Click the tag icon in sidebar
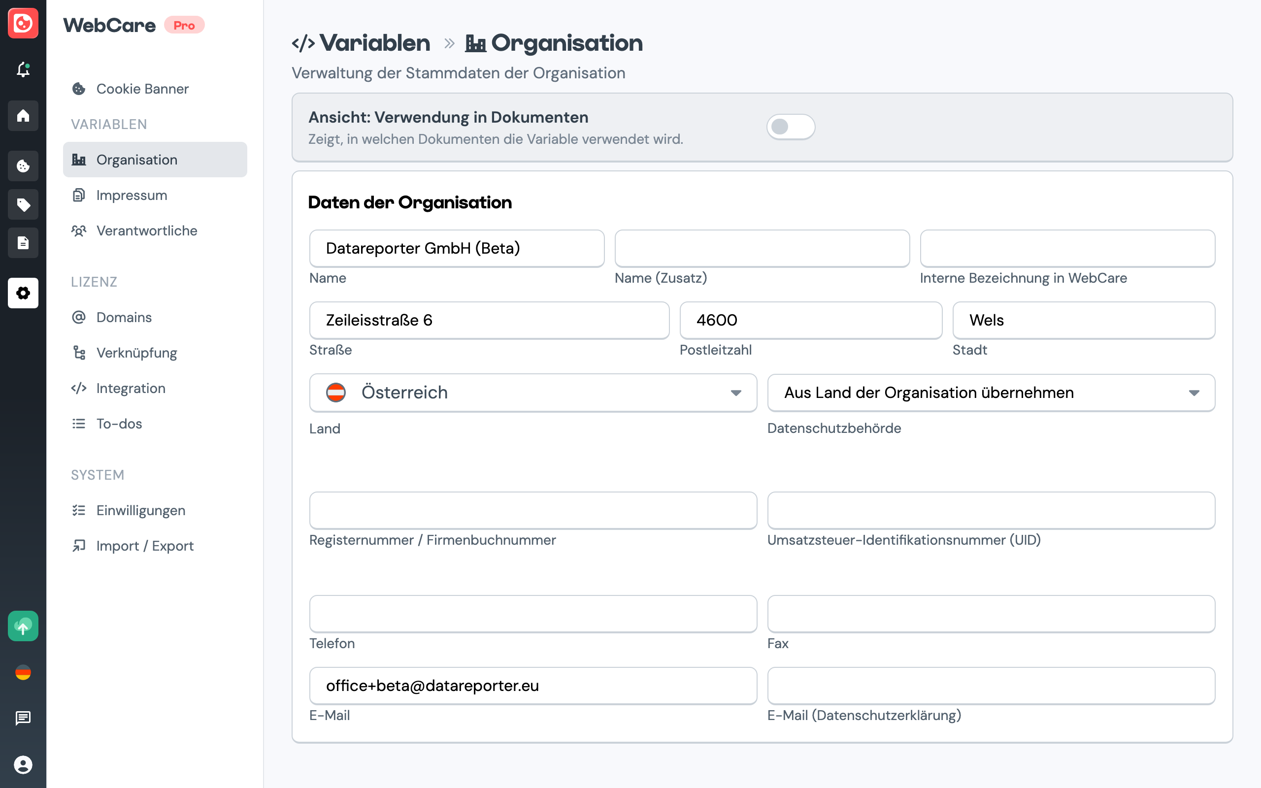Viewport: 1261px width, 788px height. coord(23,204)
